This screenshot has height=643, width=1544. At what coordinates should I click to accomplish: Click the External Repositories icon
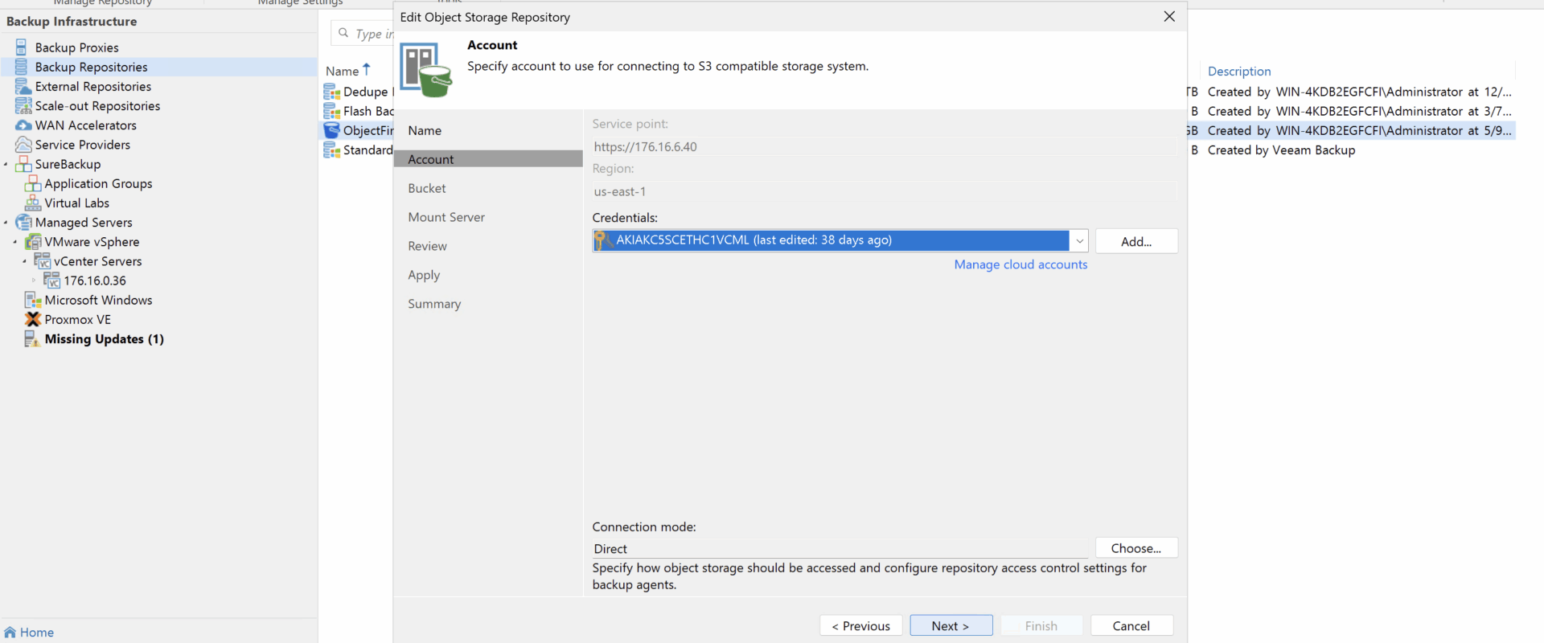[x=23, y=86]
